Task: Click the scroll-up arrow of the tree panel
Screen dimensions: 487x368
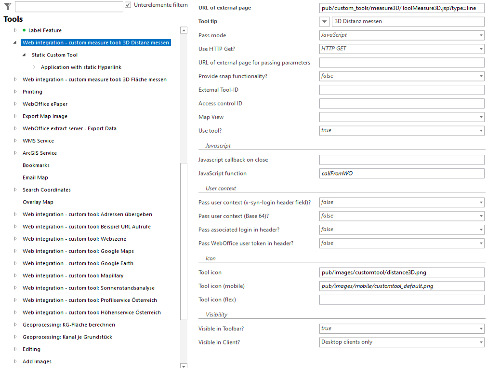Action: pos(184,29)
